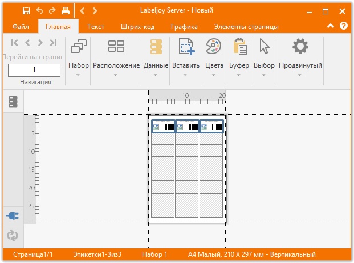The image size is (354, 263).
Task: Jump to the last page navigation arrow
Action: [x=53, y=43]
